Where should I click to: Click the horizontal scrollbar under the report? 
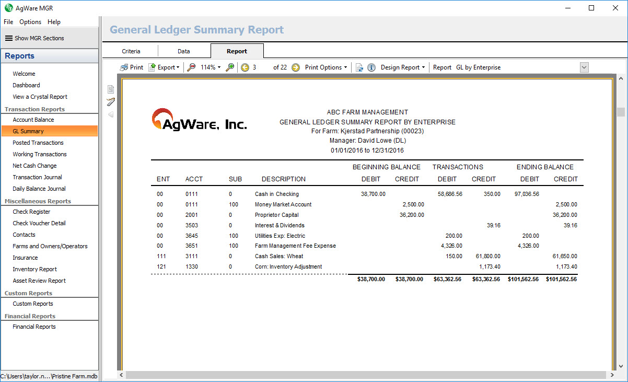pyautogui.click(x=366, y=375)
